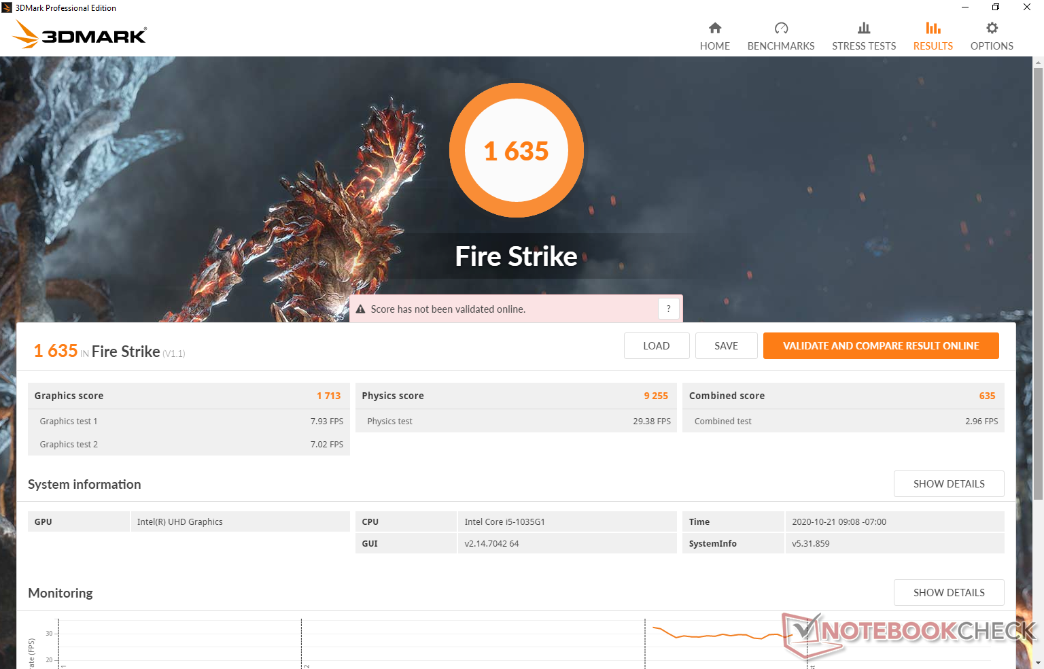The image size is (1044, 669).
Task: Click Graphics test 1 row label
Action: pos(69,421)
